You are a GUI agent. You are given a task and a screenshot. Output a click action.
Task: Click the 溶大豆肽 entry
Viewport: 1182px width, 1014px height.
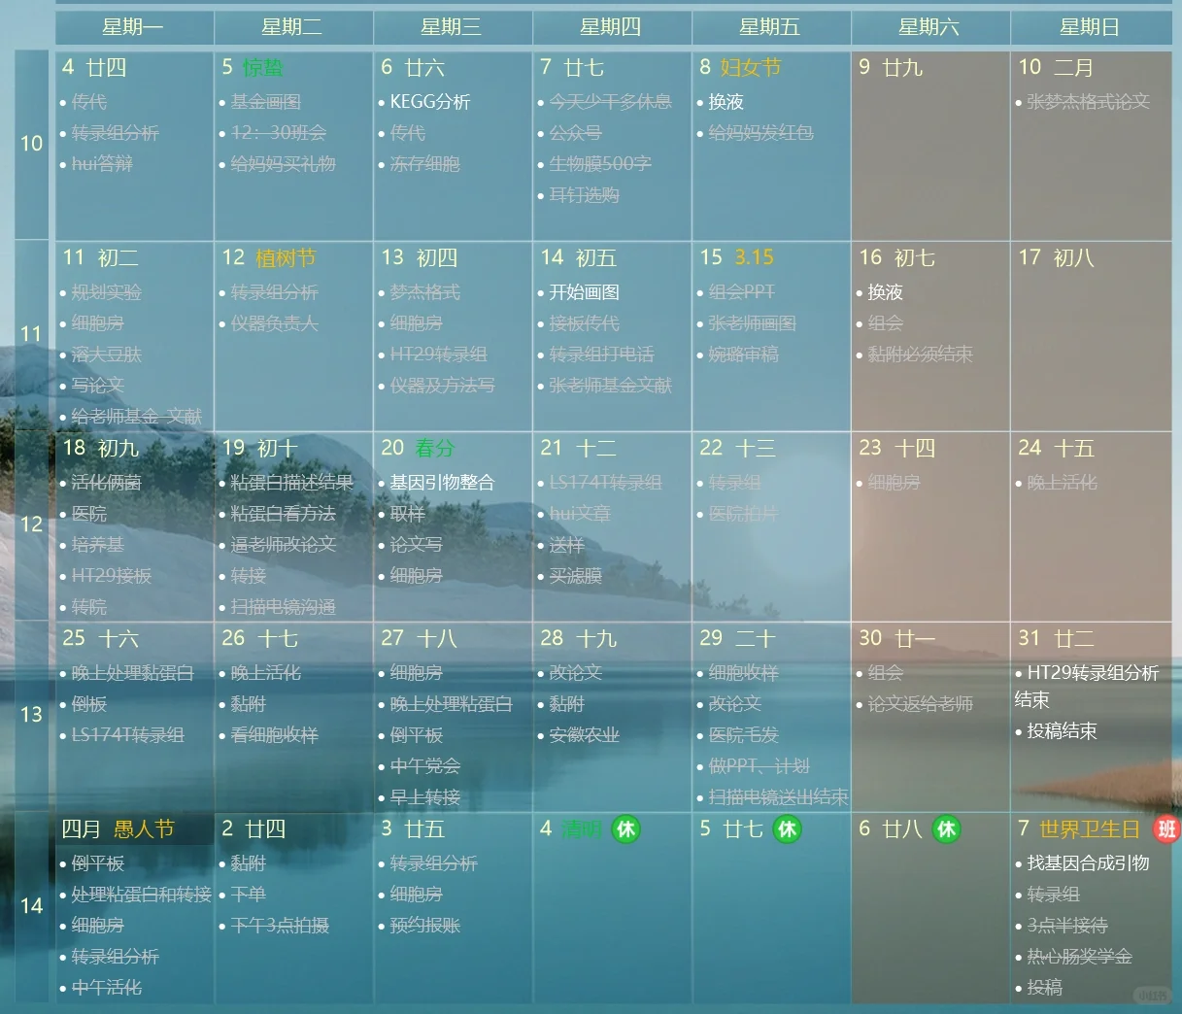click(x=107, y=355)
